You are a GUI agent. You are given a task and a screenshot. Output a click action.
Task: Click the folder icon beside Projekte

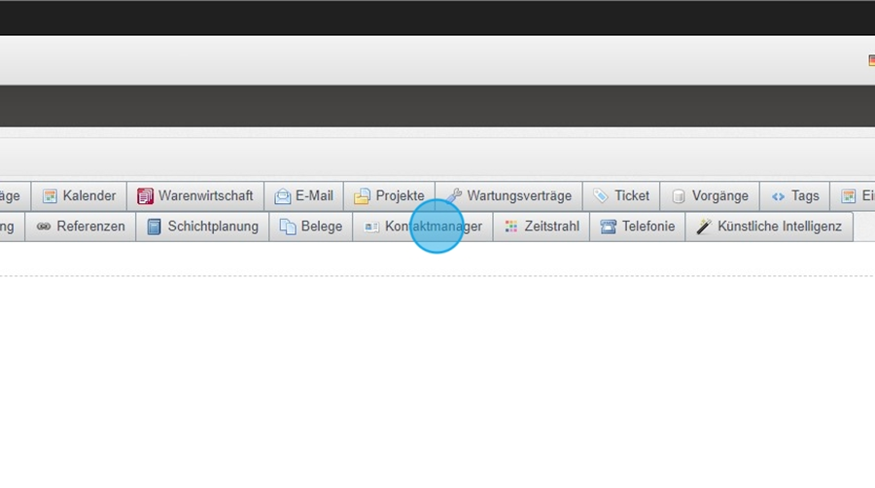[x=362, y=196]
